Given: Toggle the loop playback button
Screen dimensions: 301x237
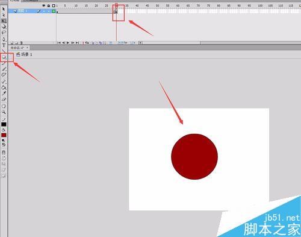Looking at the screenshot, I should 87,43.
